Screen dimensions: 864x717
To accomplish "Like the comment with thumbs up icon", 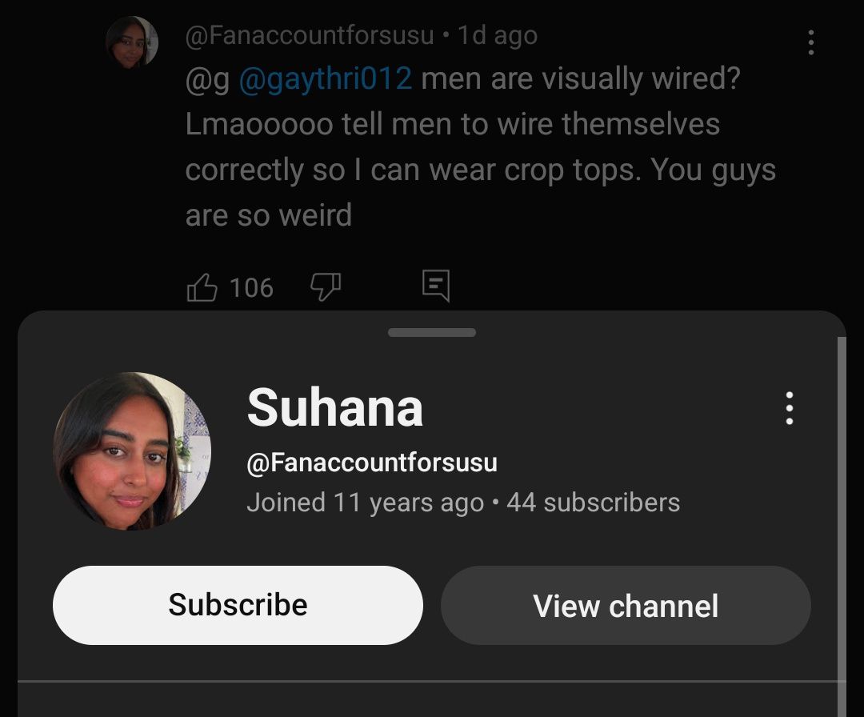I will coord(202,288).
